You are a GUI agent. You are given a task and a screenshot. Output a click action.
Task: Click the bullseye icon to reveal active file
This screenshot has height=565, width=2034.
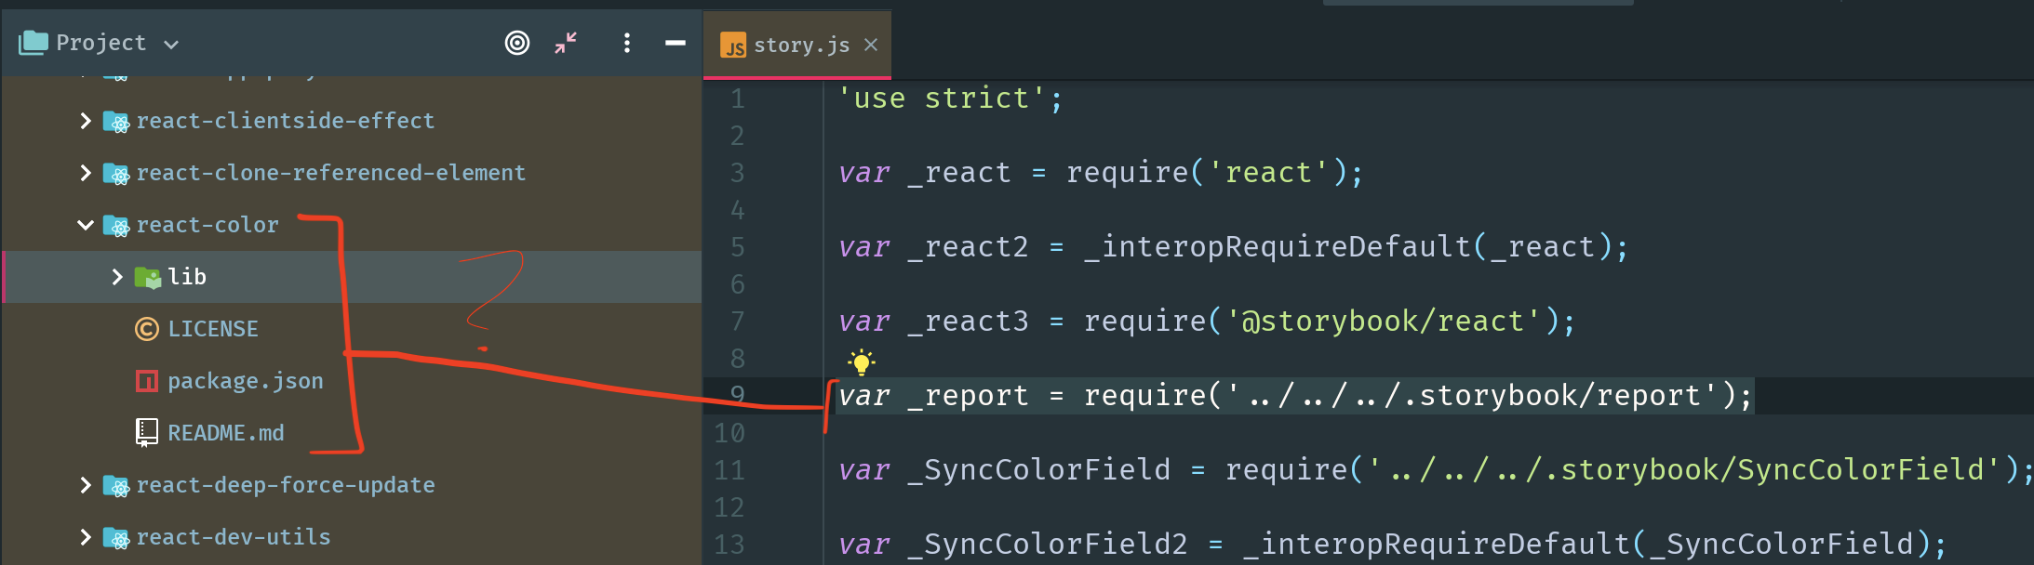[x=518, y=43]
